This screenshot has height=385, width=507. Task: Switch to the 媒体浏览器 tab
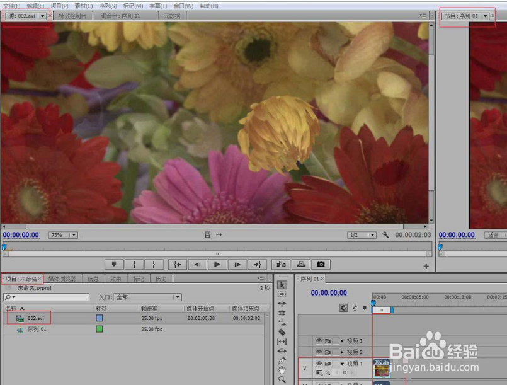click(x=62, y=279)
